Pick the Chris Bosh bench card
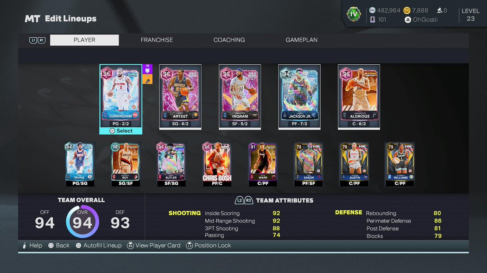 217,164
